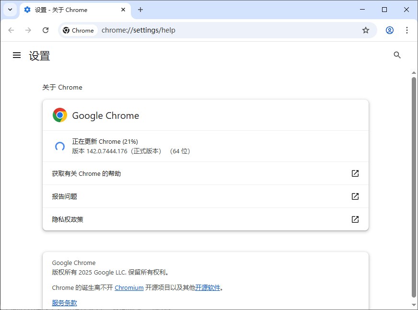Click the scrollbar down arrow
The width and height of the screenshot is (418, 310).
pyautogui.click(x=413, y=305)
